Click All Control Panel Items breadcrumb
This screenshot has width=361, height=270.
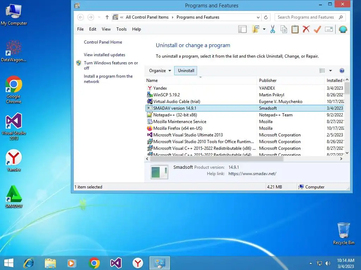pyautogui.click(x=147, y=17)
